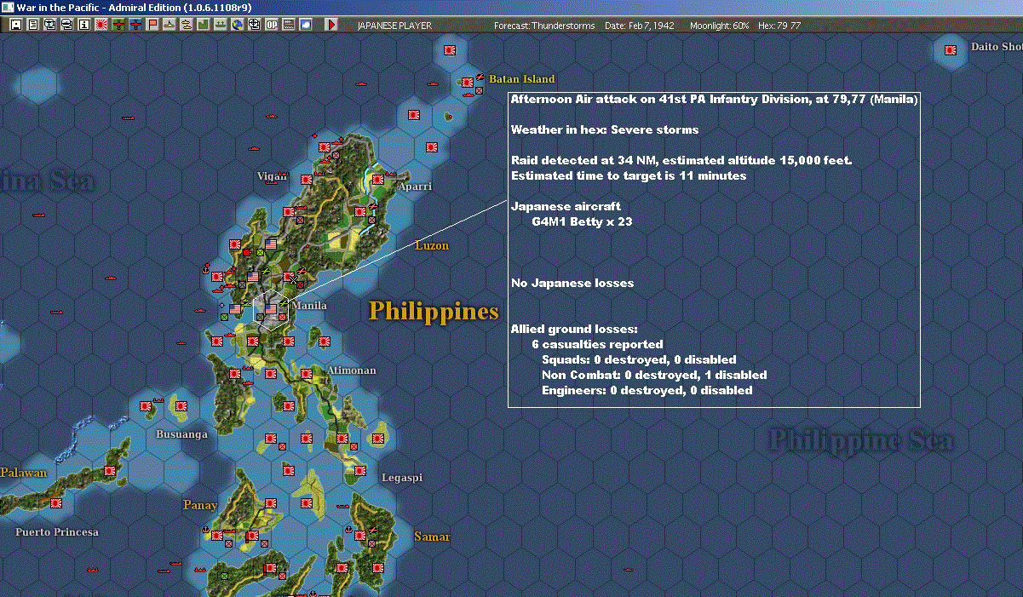Screen dimensions: 1023x597
Task: Click the Busuanga map label
Action: (x=182, y=434)
